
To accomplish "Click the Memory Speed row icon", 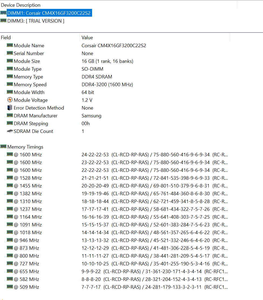I will pyautogui.click(x=10, y=84).
